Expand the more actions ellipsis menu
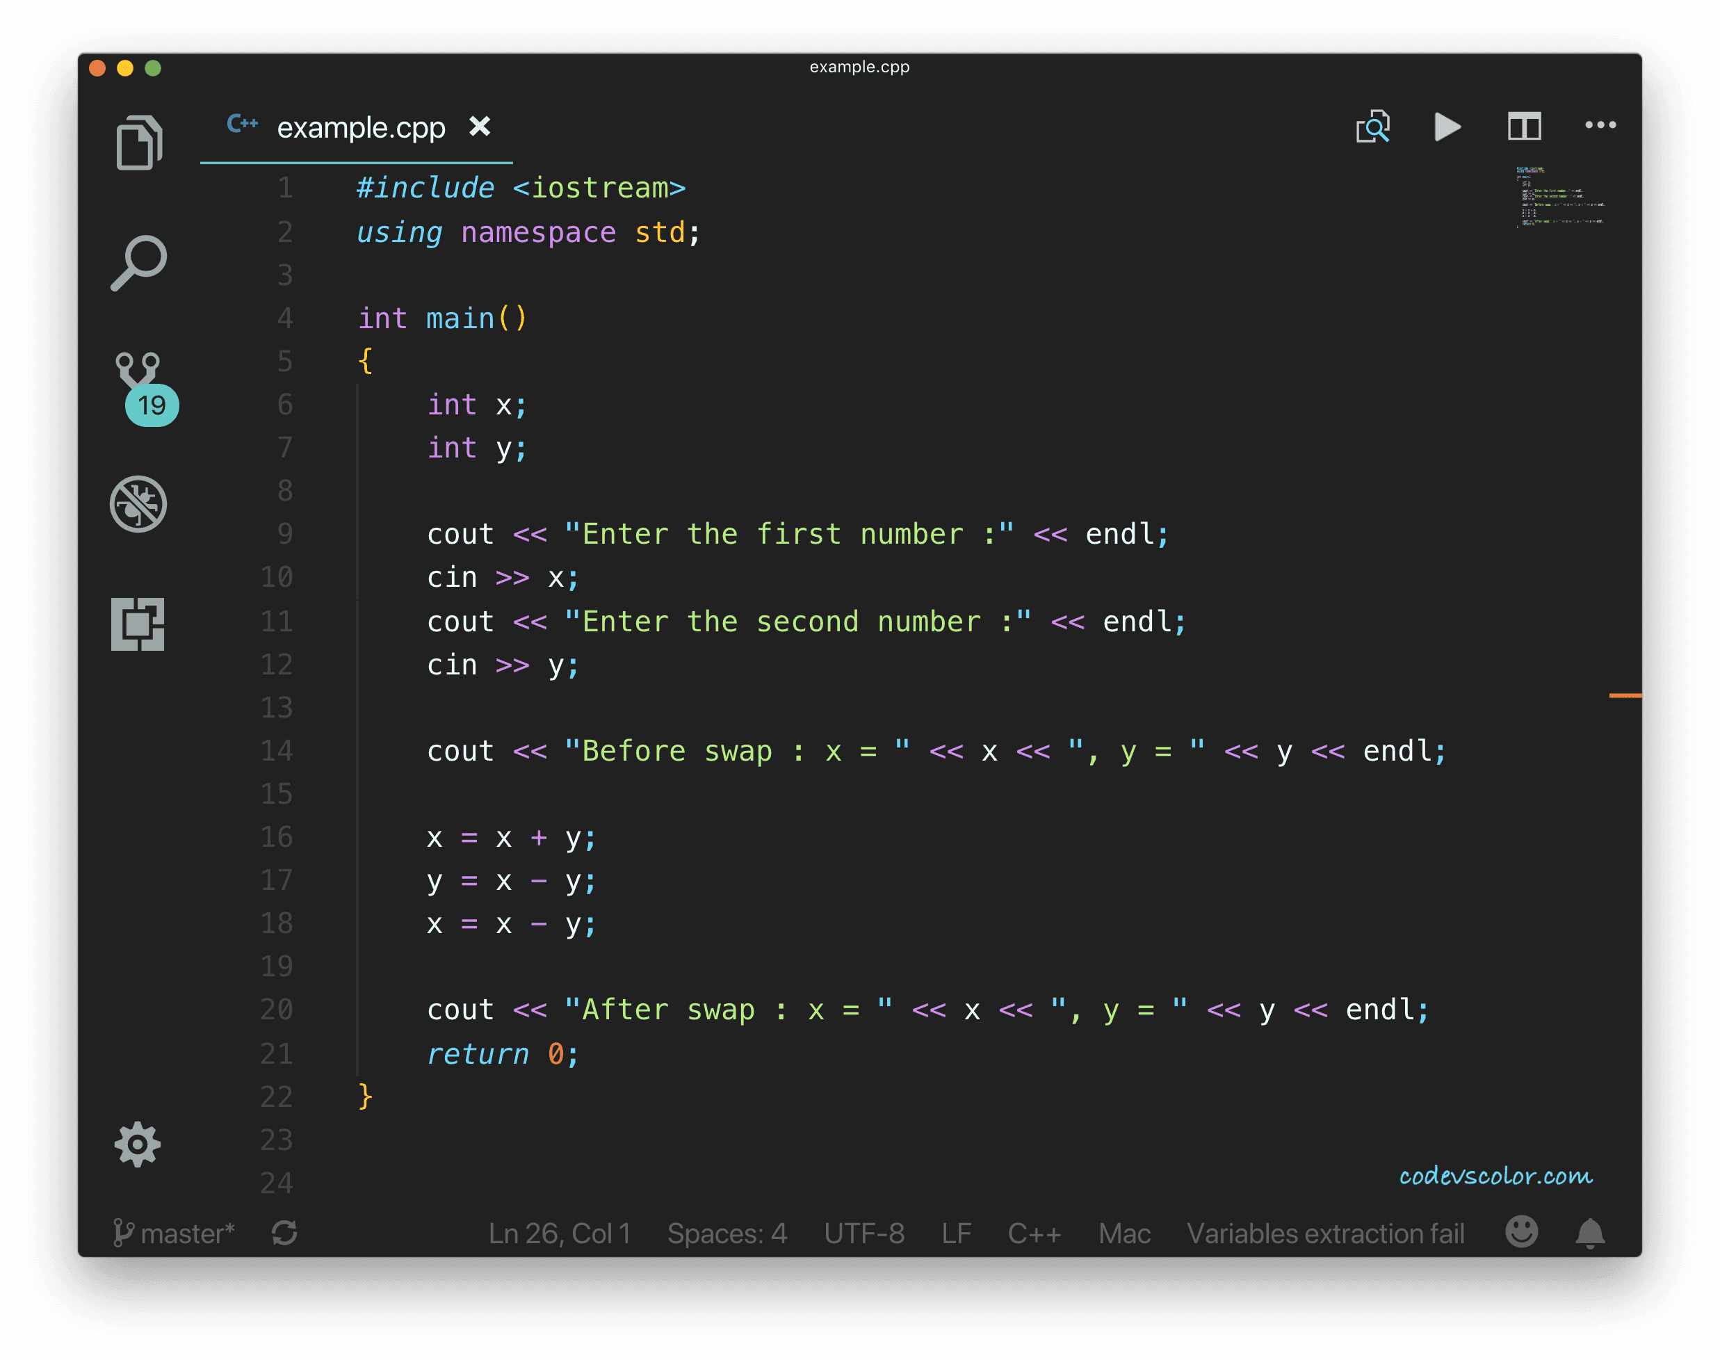The height and width of the screenshot is (1360, 1720). [1600, 125]
